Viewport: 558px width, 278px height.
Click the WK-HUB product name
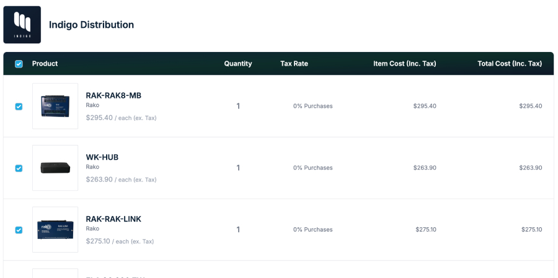102,157
